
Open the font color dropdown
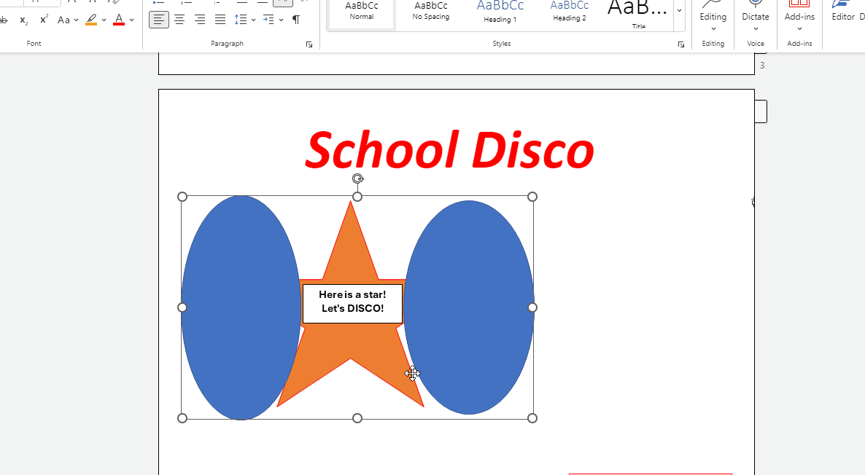[x=132, y=20]
